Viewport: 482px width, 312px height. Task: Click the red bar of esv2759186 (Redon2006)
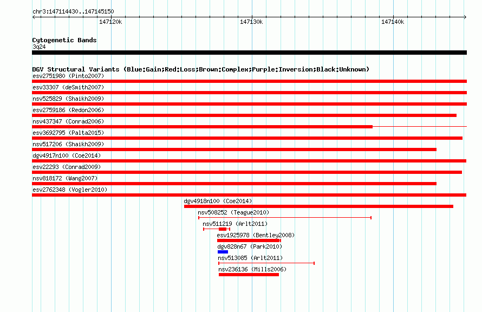tap(244, 115)
